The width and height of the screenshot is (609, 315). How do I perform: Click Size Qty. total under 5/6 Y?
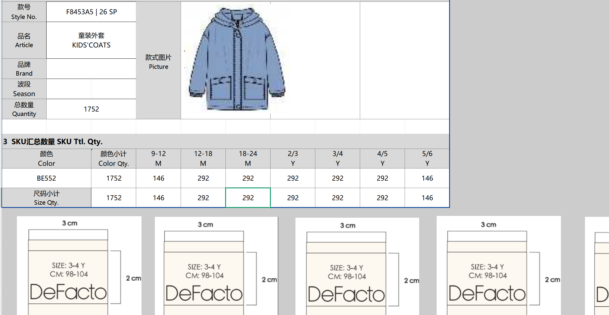coord(427,198)
